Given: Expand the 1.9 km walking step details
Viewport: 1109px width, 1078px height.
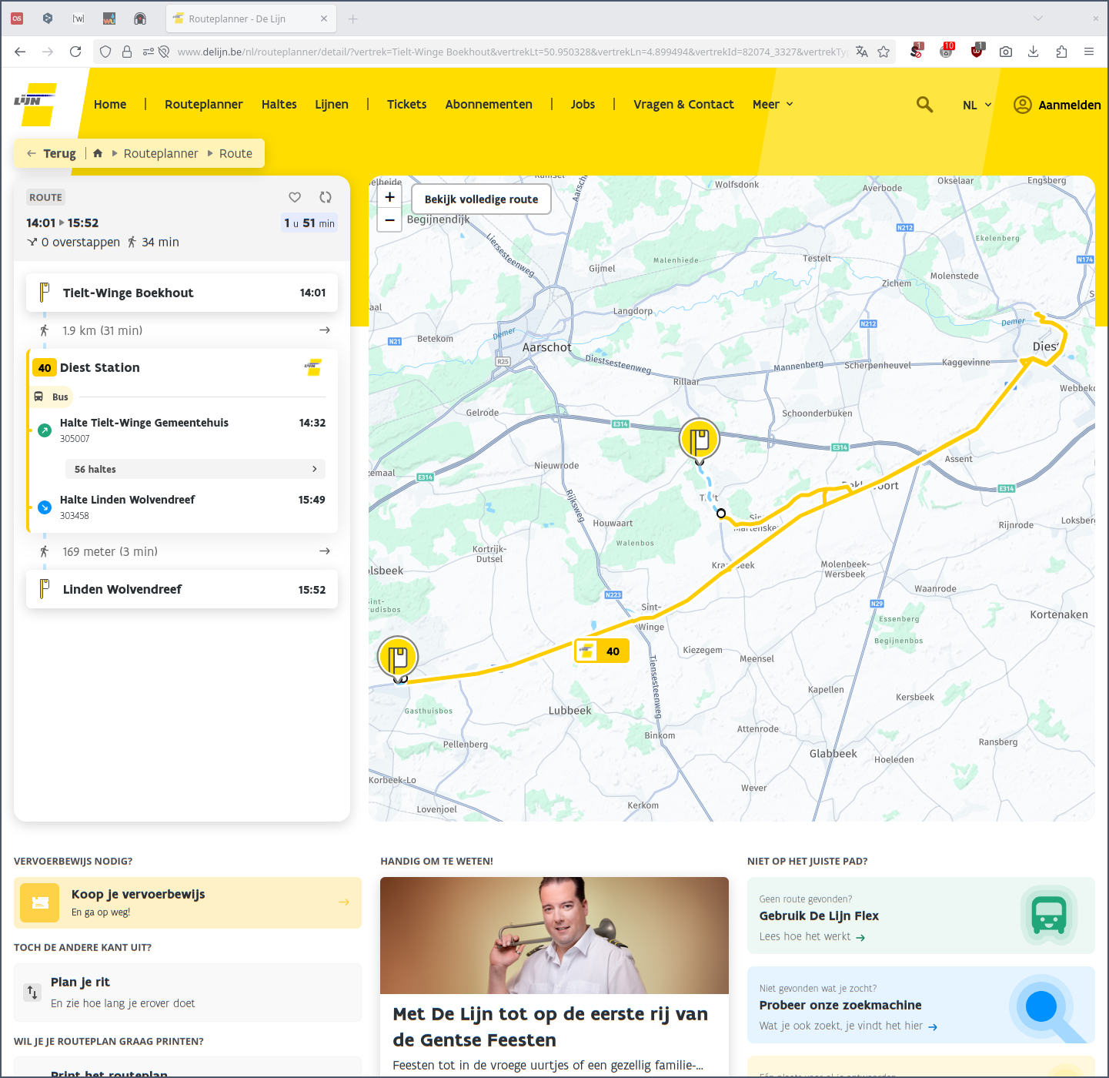Looking at the screenshot, I should click(x=324, y=330).
